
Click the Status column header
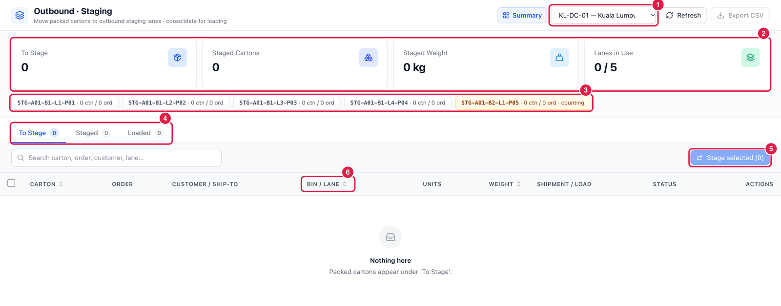point(664,184)
